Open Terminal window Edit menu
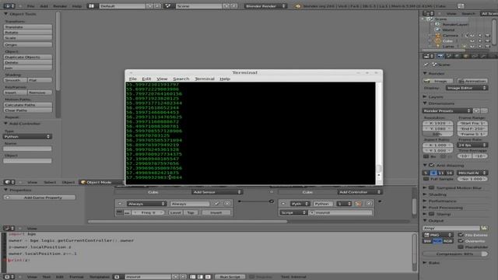Viewport: 498px width, 280px height. coord(146,79)
